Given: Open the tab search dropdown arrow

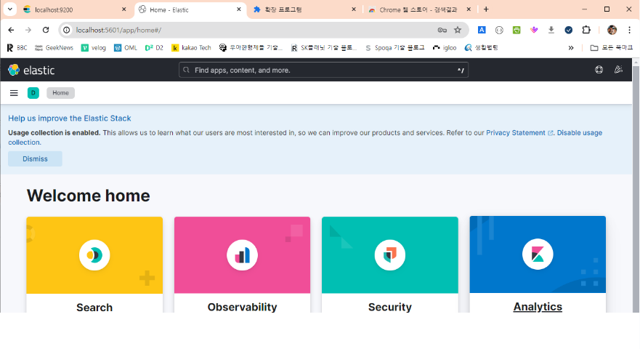Looking at the screenshot, I should click(x=9, y=9).
